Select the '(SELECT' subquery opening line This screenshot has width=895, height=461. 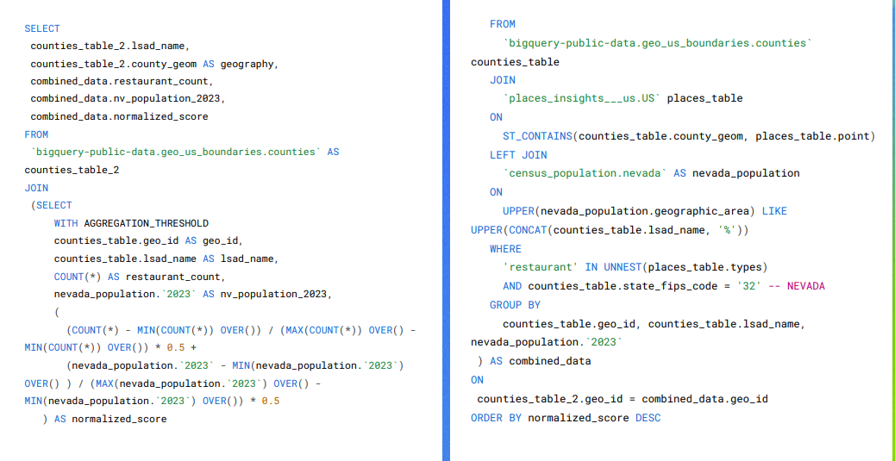click(52, 205)
